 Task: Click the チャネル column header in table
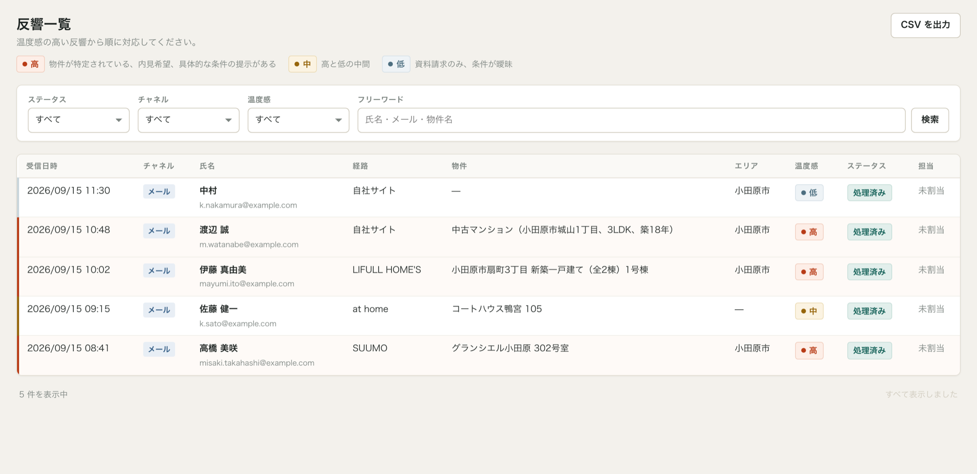pos(159,166)
